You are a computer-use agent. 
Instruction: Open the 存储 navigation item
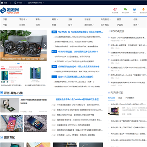(54, 25)
